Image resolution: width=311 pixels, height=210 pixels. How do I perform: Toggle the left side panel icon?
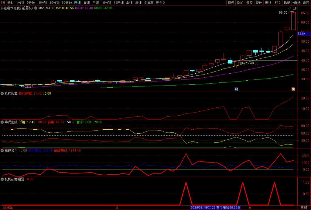pos(3,3)
